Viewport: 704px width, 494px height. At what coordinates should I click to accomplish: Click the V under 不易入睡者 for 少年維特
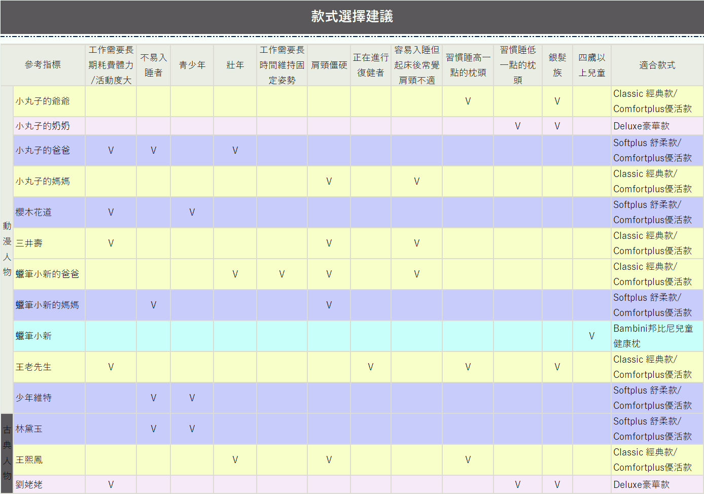coord(153,398)
